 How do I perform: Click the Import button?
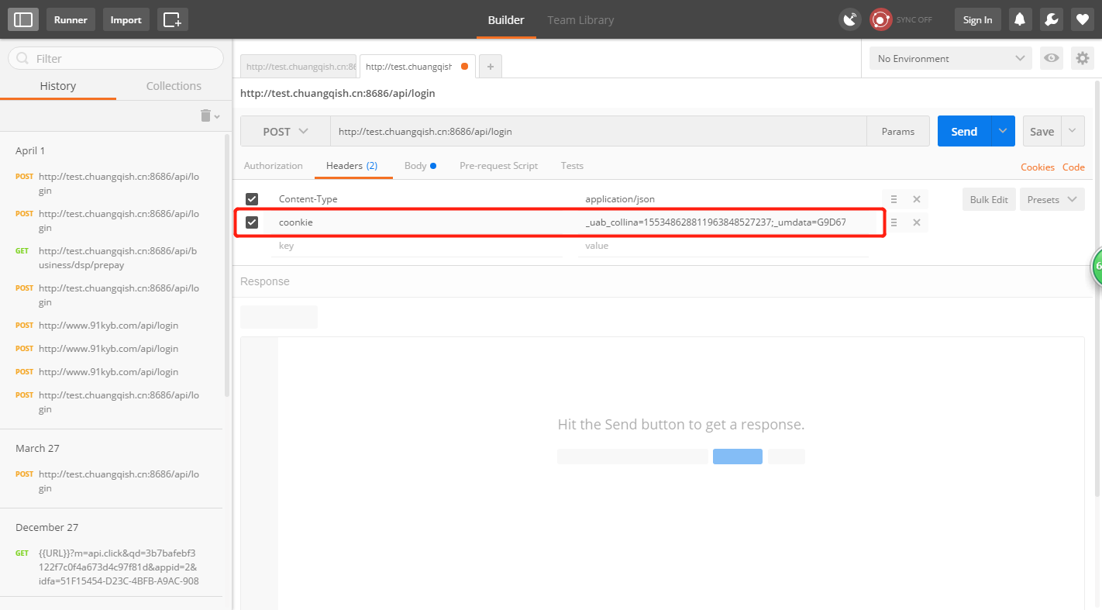(126, 19)
